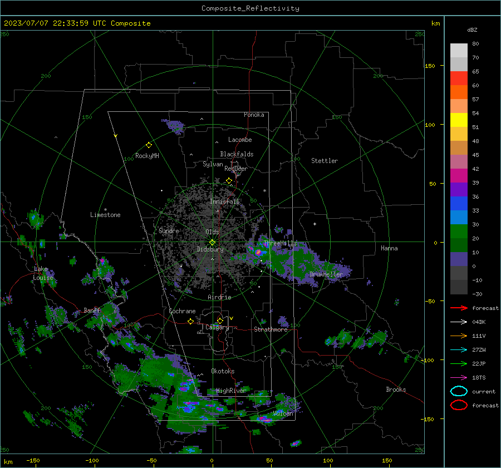501x468 pixels.
Task: Click the -150 tick on bottom axis
Action: (33, 460)
